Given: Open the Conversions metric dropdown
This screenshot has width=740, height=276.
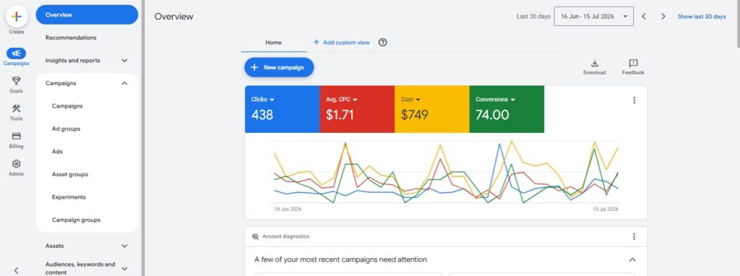Looking at the screenshot, I should coord(496,100).
